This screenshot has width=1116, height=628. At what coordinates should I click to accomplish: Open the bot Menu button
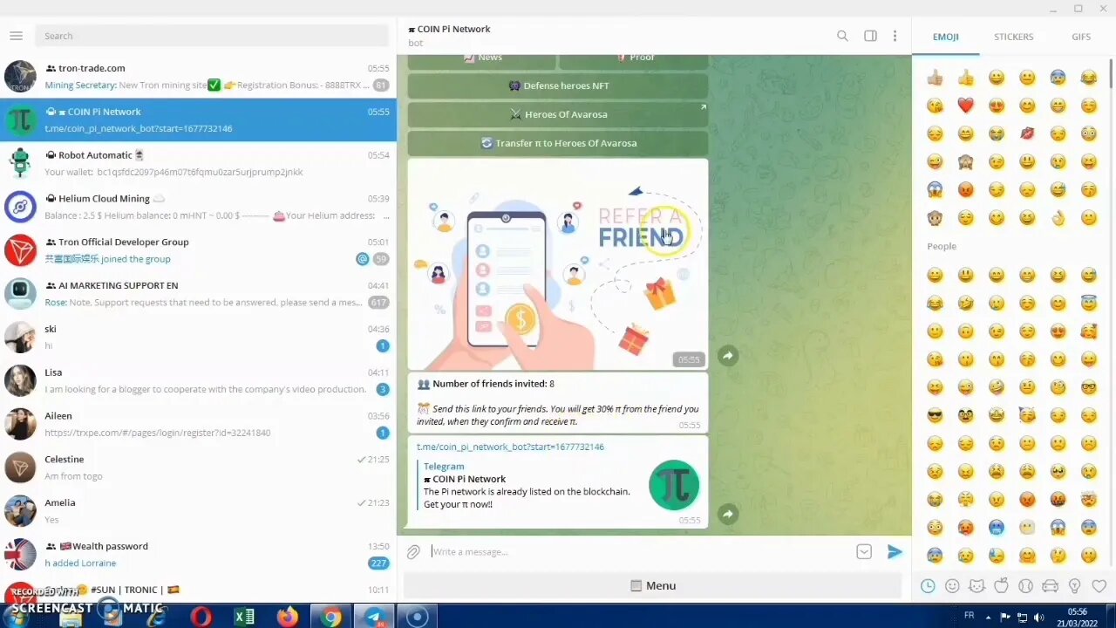point(653,585)
